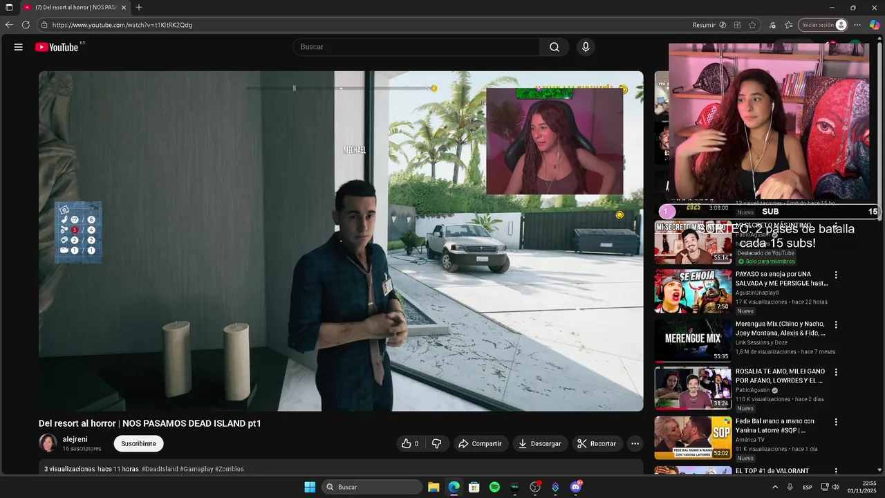Image resolution: width=885 pixels, height=498 pixels.
Task: Click AgustinUnaplay8 channel name
Action: (x=757, y=293)
